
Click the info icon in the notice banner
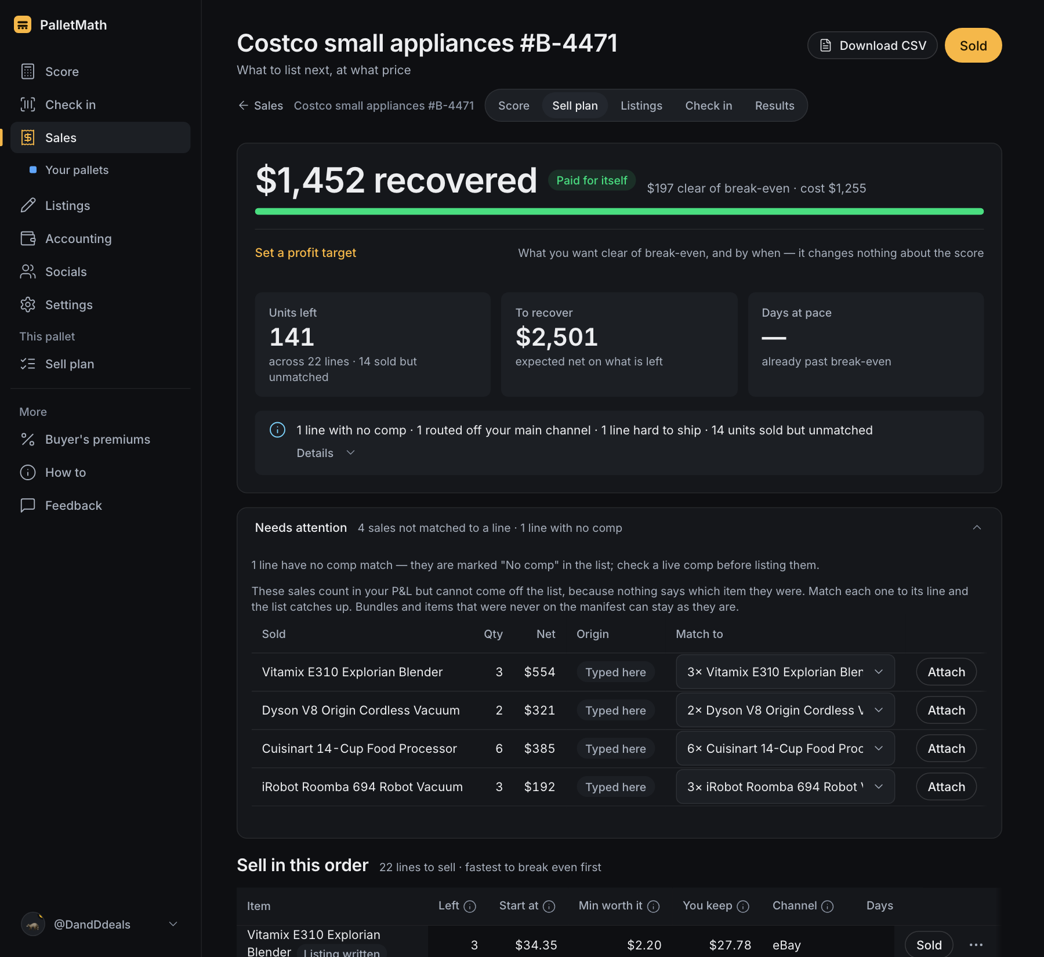coord(277,430)
